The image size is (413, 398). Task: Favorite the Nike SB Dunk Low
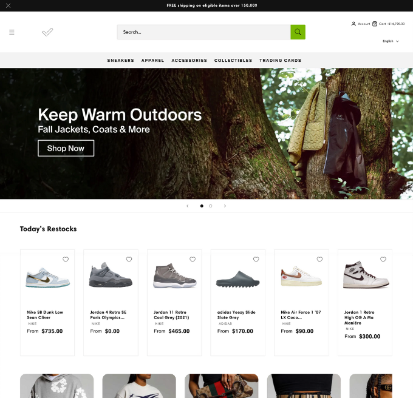point(66,260)
